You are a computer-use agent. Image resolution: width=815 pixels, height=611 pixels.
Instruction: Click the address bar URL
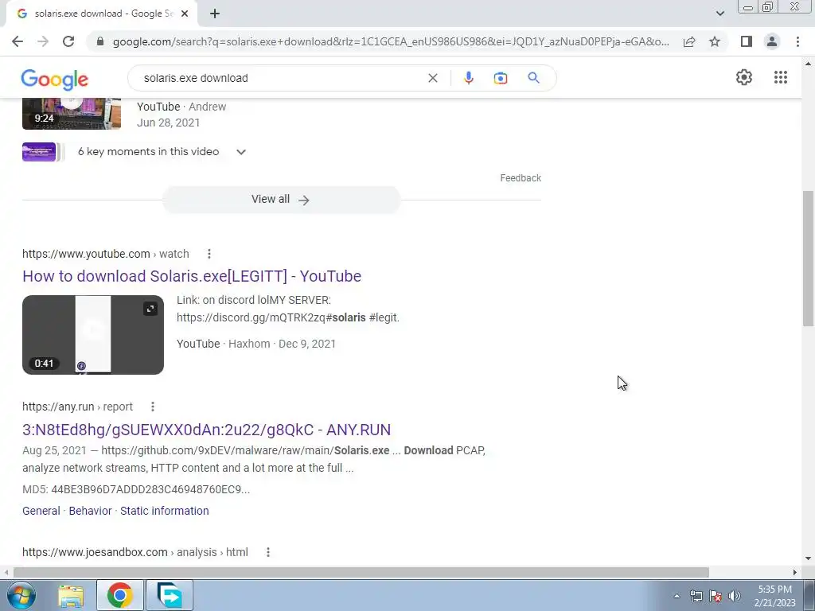(391, 41)
